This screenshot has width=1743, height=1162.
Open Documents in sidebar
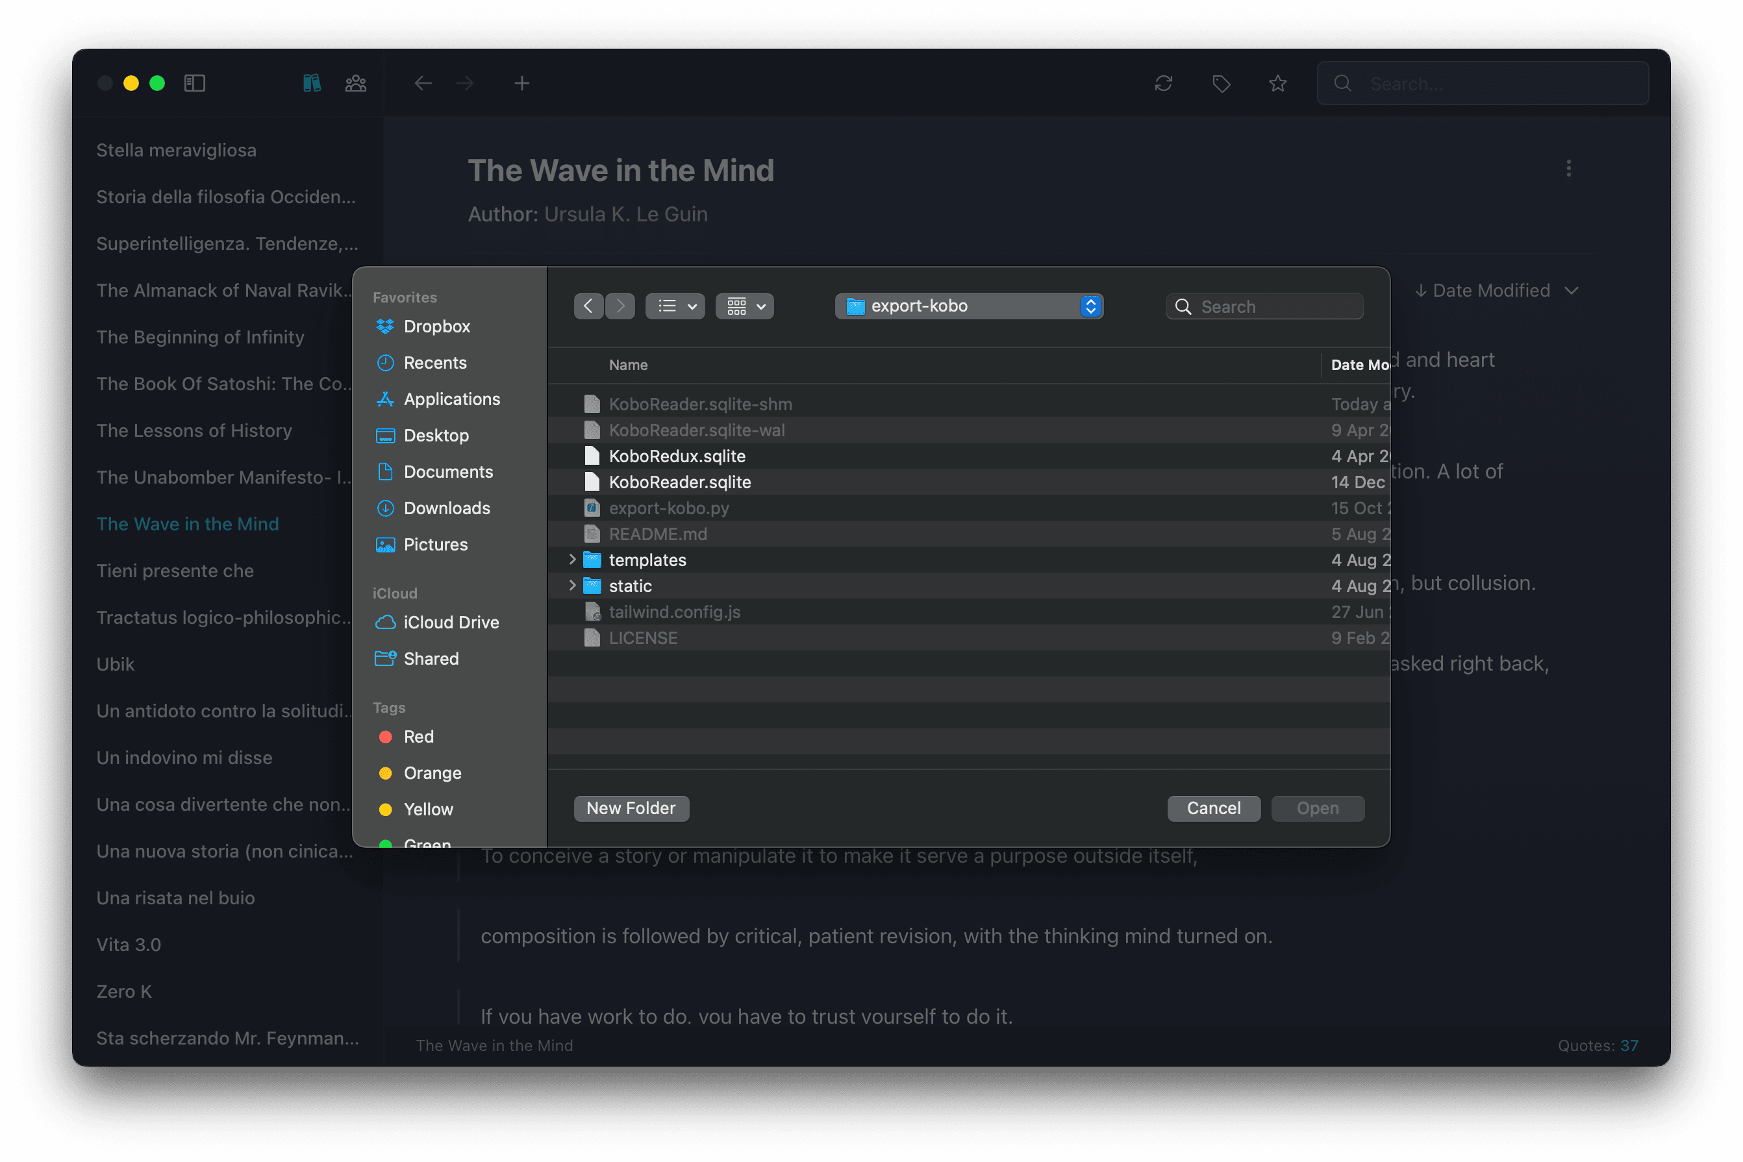point(448,471)
